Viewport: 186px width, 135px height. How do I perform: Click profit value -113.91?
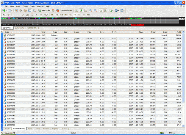178,54
